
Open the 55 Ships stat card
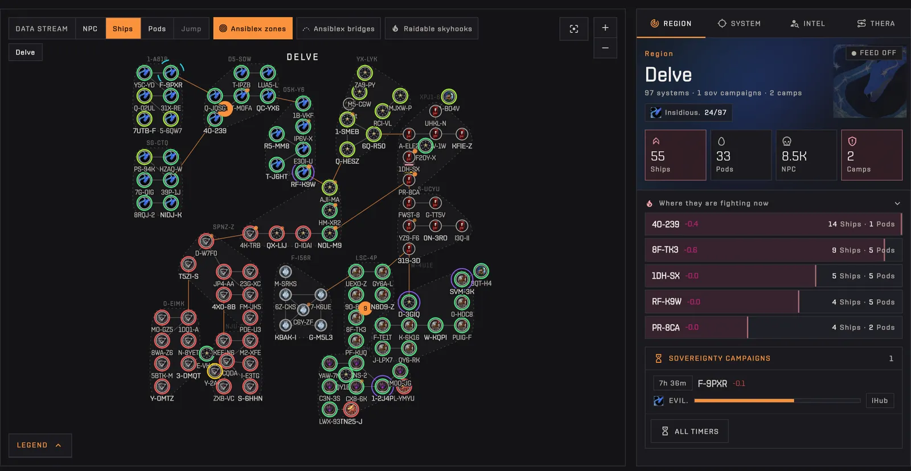(x=675, y=155)
